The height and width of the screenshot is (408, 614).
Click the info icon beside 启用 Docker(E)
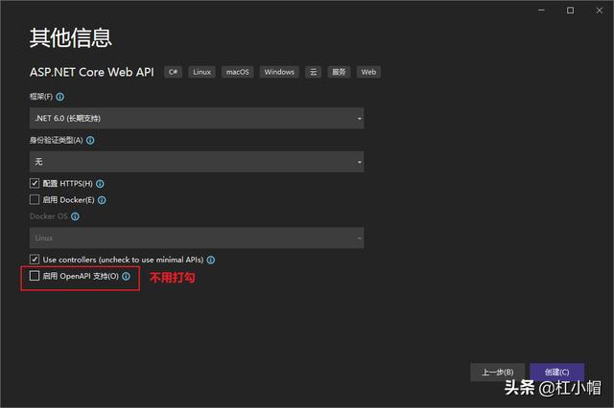coord(102,200)
